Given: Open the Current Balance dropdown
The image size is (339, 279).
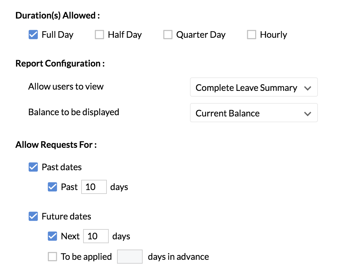Looking at the screenshot, I should pos(254,113).
